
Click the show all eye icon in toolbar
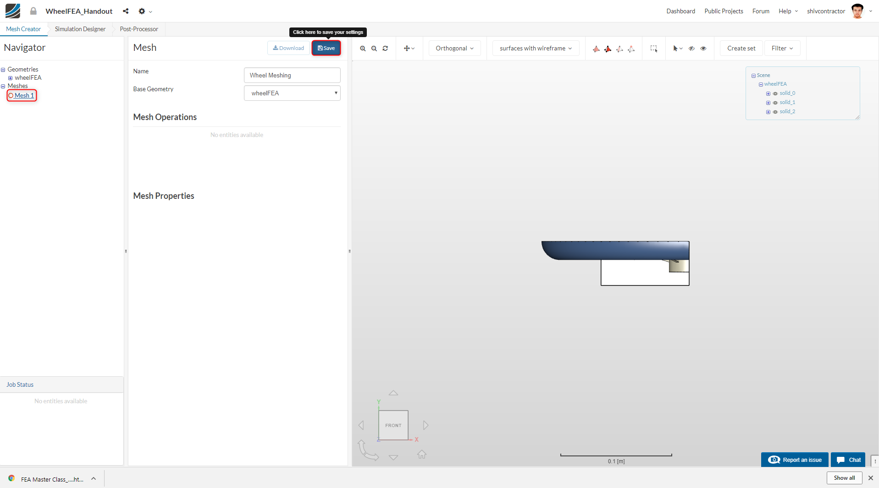(703, 49)
